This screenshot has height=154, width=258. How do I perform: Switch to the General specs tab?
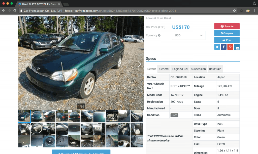164,69
